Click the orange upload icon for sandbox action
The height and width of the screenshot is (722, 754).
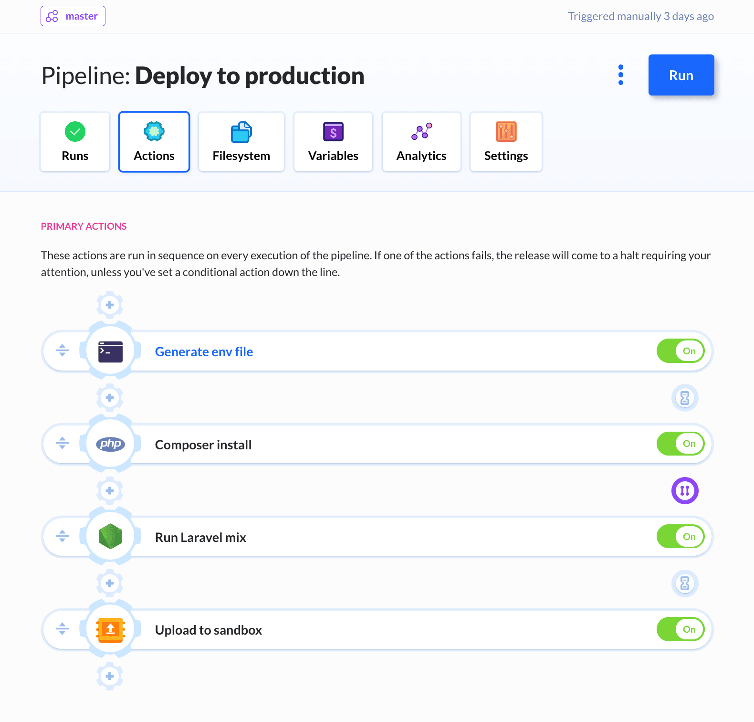(110, 629)
